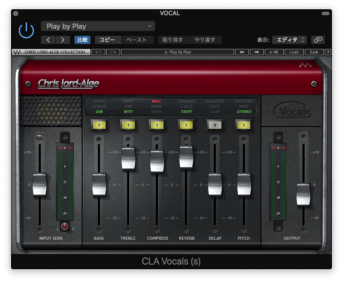The width and height of the screenshot is (343, 282).
Task: Click the OUTPUT fader handle
Action: coord(303,194)
